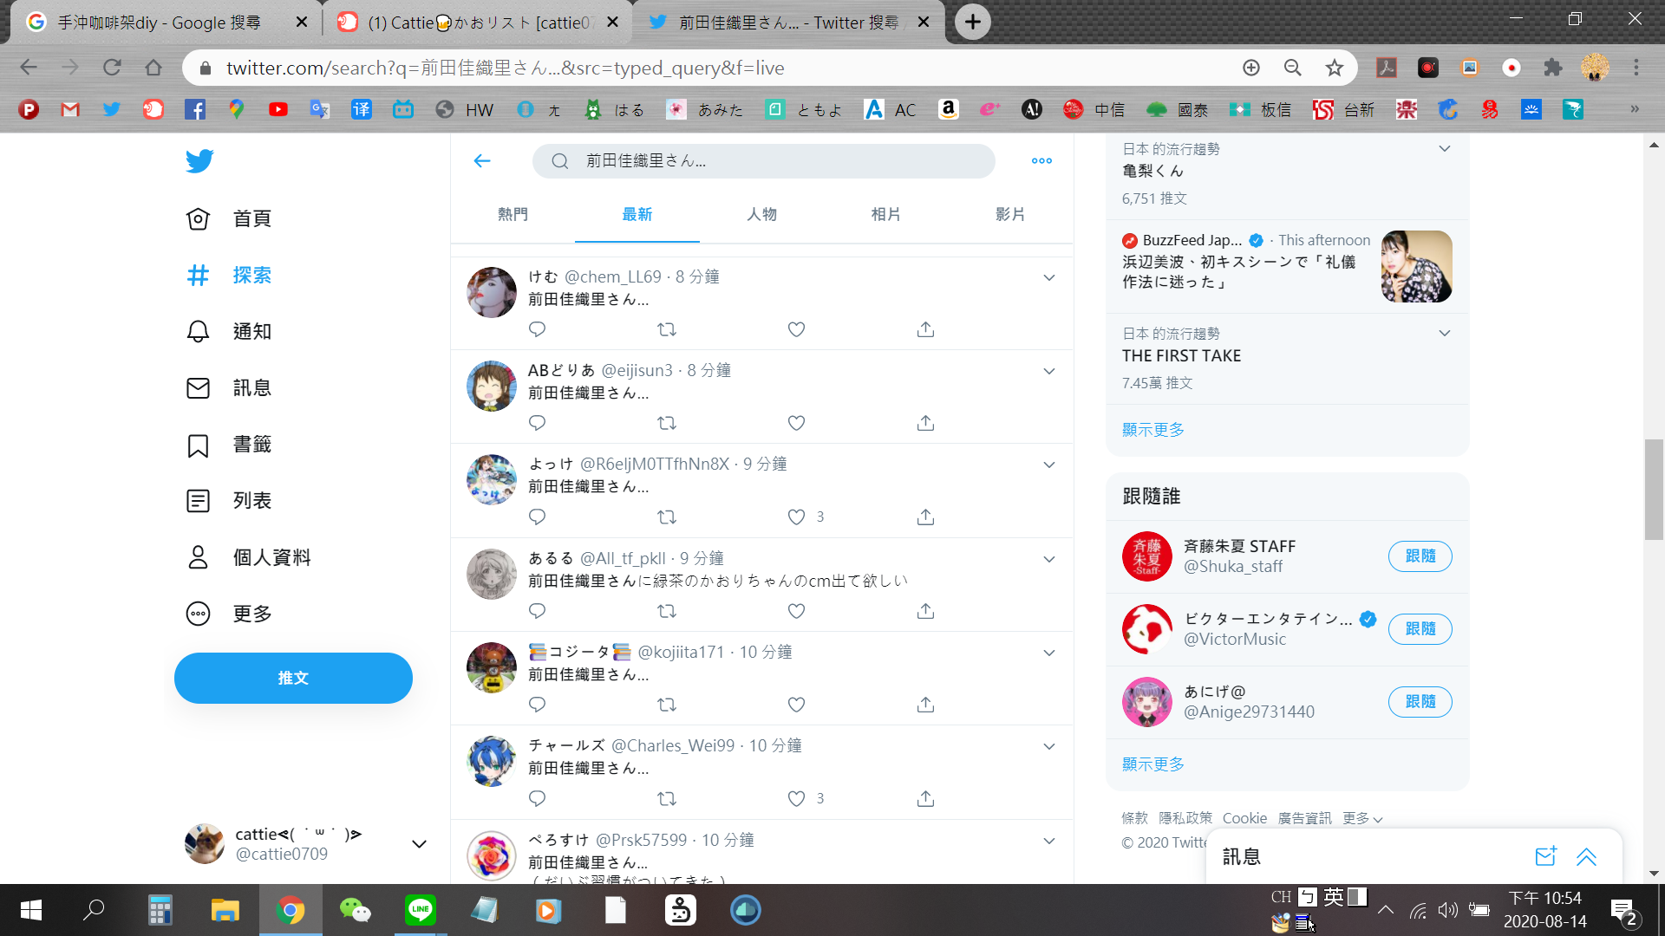1665x936 pixels.
Task: Like the @All_tf_pkll tweet
Action: coord(796,611)
